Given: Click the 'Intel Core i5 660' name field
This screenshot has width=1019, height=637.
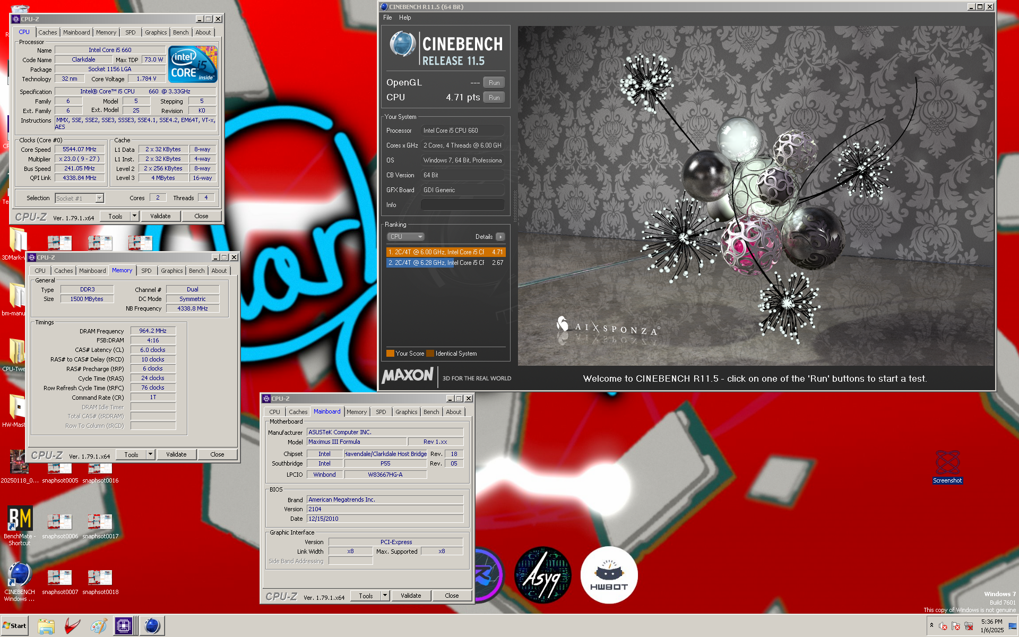Looking at the screenshot, I should pos(110,50).
